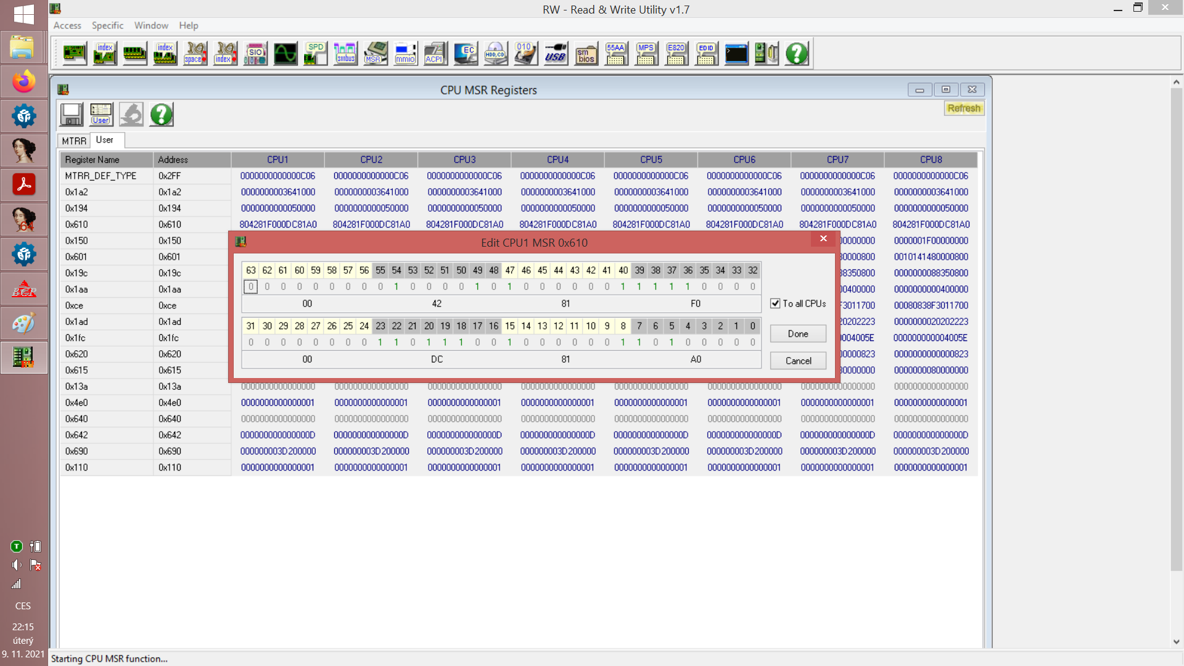Switch to the MTRR tab
This screenshot has width=1184, height=666.
pyautogui.click(x=74, y=141)
